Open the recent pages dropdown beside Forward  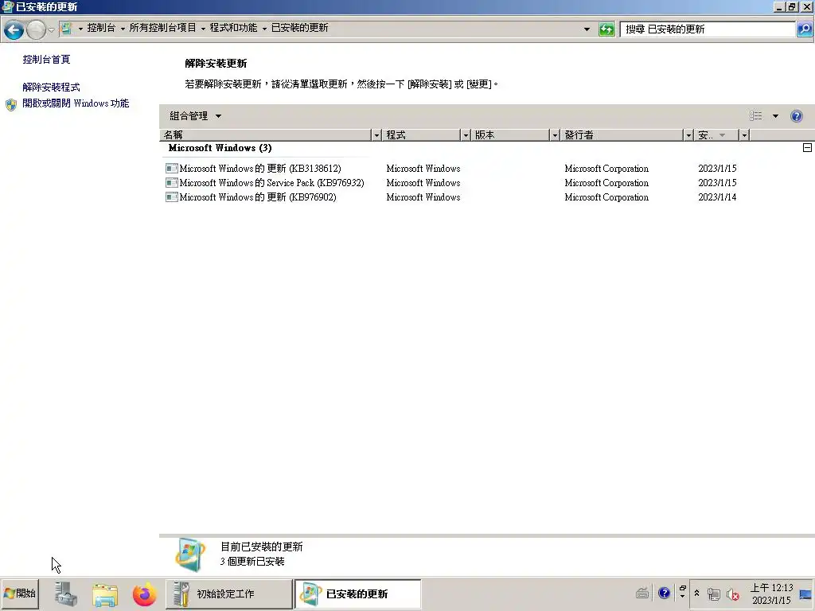point(51,30)
